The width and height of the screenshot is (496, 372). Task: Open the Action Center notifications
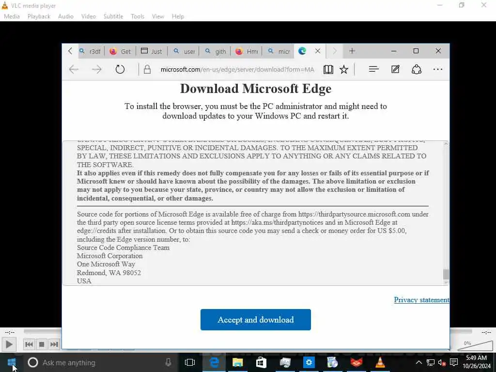pos(454,362)
